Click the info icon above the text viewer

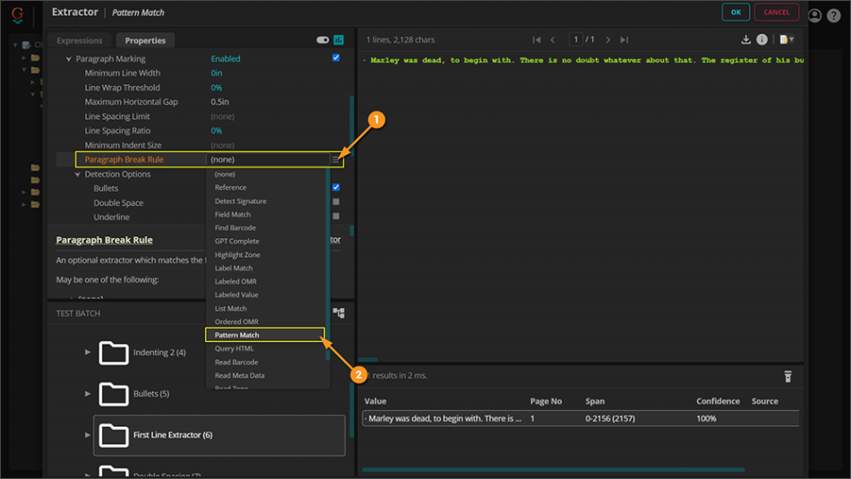click(762, 40)
